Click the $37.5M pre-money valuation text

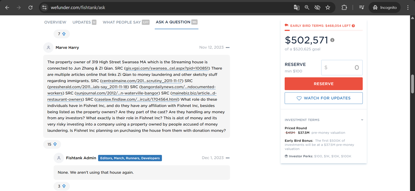coord(322,133)
